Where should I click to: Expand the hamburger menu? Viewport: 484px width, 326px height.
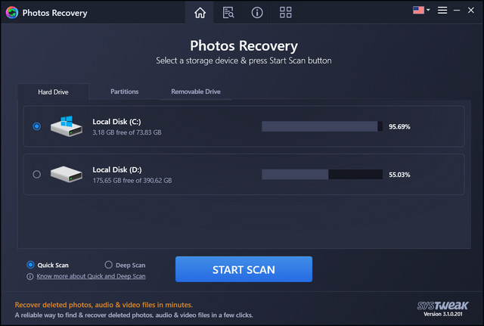[x=442, y=11]
